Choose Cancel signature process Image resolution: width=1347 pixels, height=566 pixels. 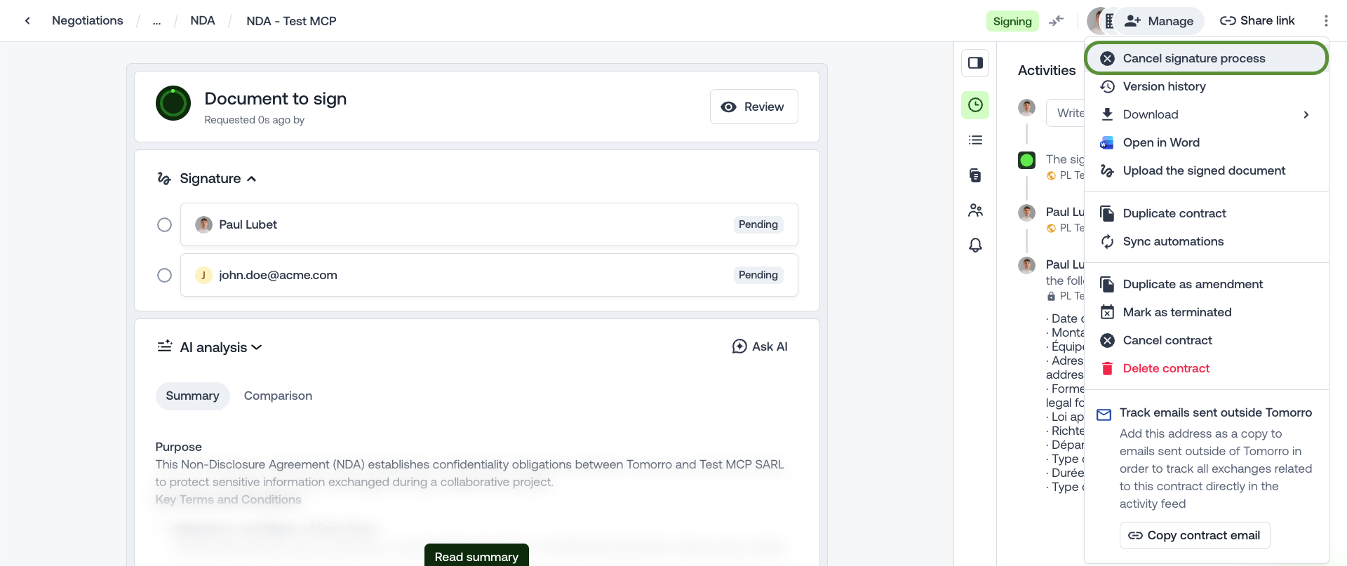click(x=1207, y=58)
